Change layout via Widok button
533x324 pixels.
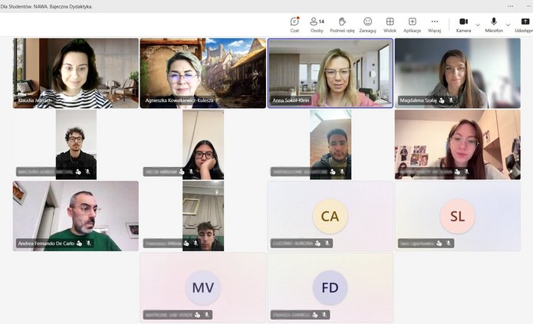pos(390,25)
